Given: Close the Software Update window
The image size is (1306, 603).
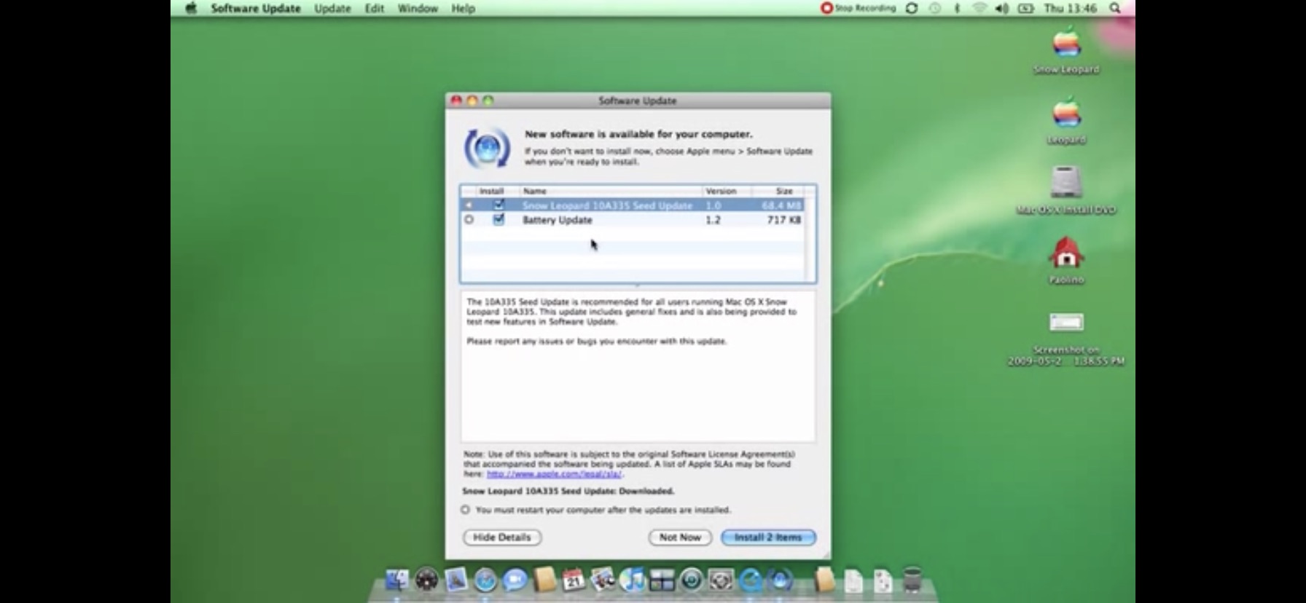Looking at the screenshot, I should pyautogui.click(x=457, y=100).
